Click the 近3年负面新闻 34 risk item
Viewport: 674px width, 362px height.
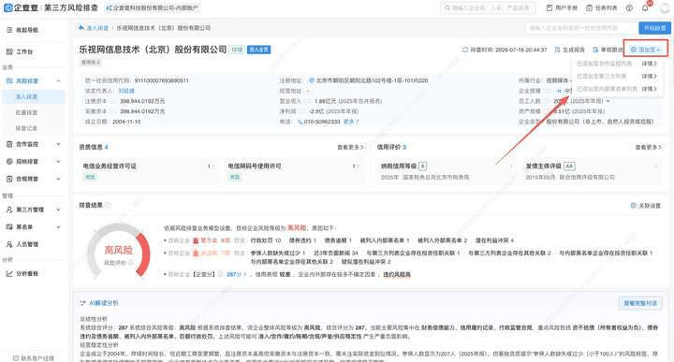coord(336,253)
